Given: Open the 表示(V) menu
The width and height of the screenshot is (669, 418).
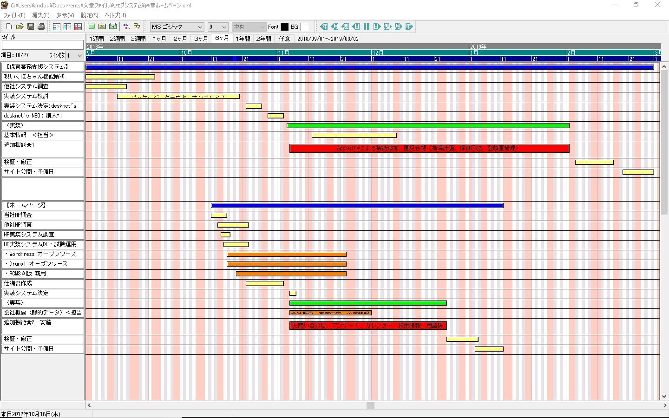Looking at the screenshot, I should [65, 15].
